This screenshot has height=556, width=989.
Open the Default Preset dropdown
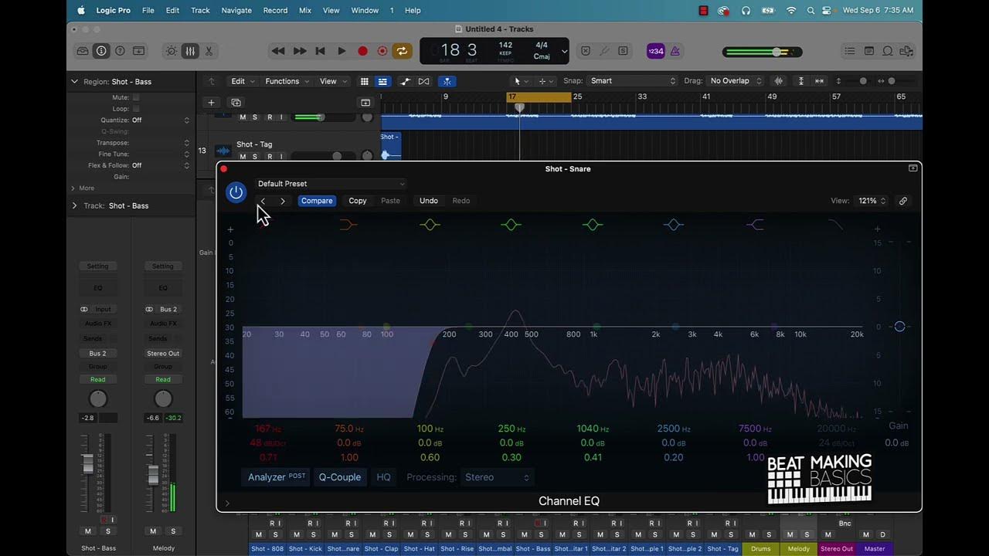click(331, 184)
